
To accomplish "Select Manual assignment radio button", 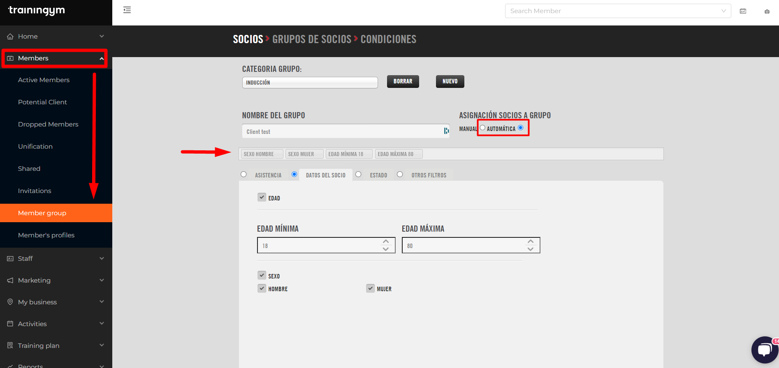I will click(x=482, y=128).
